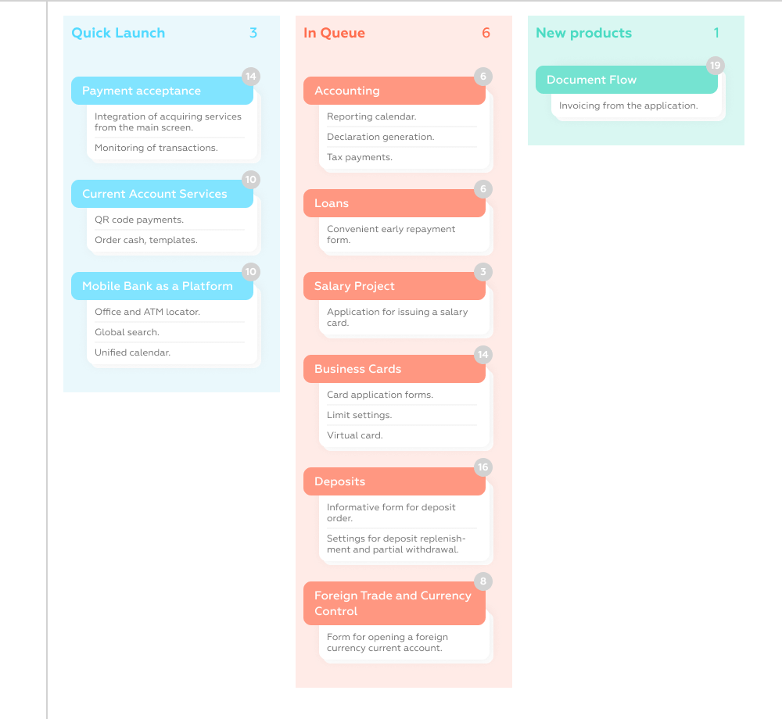Click the In Queue count number 6

click(x=486, y=33)
